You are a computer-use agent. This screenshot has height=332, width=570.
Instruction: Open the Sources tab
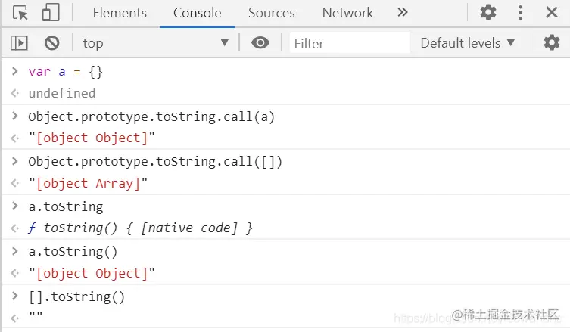coord(272,13)
